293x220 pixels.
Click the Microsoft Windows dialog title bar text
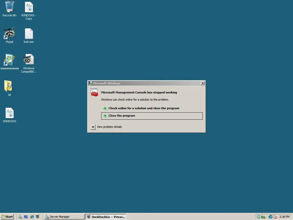[107, 83]
